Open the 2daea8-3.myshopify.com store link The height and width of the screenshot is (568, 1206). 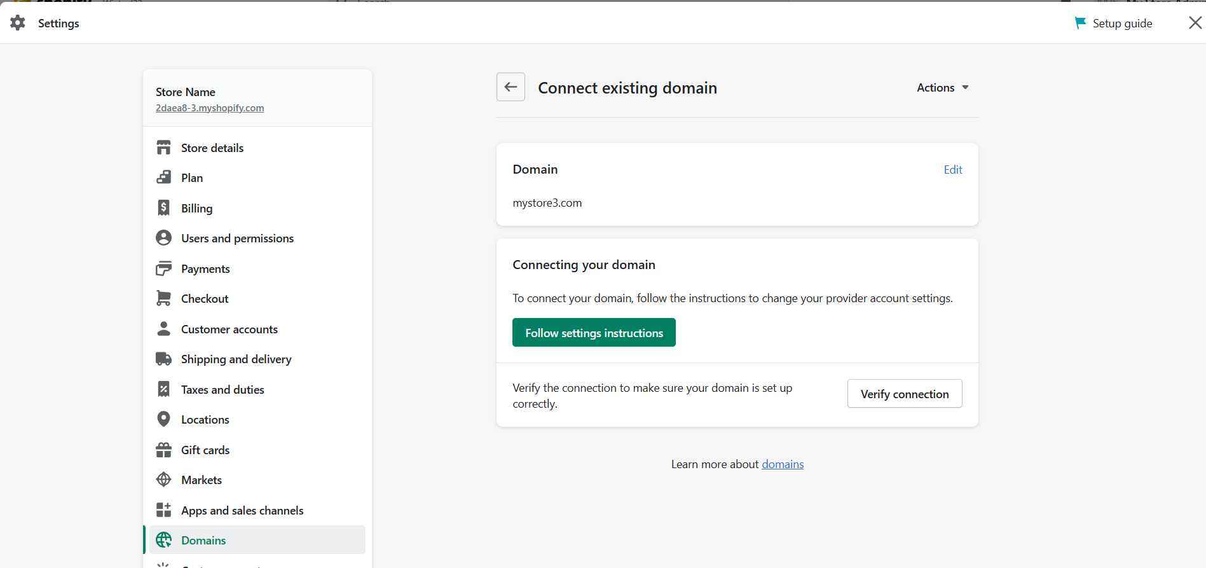pyautogui.click(x=210, y=108)
